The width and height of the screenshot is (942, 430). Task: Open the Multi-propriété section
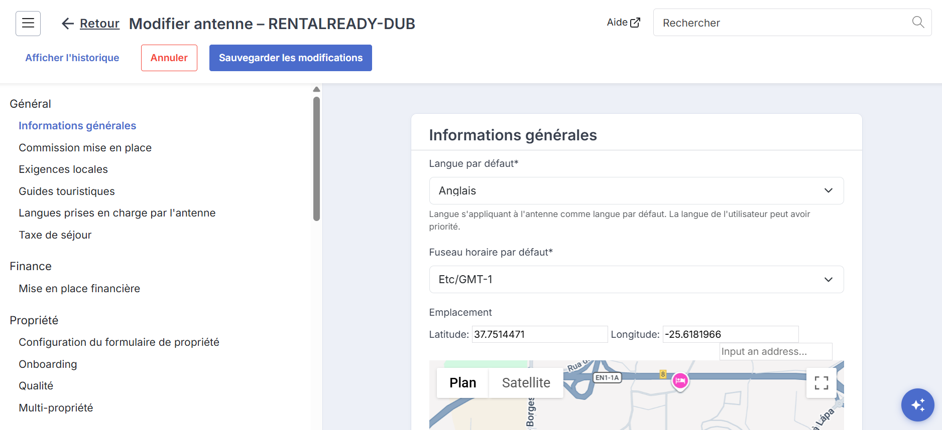click(x=56, y=408)
